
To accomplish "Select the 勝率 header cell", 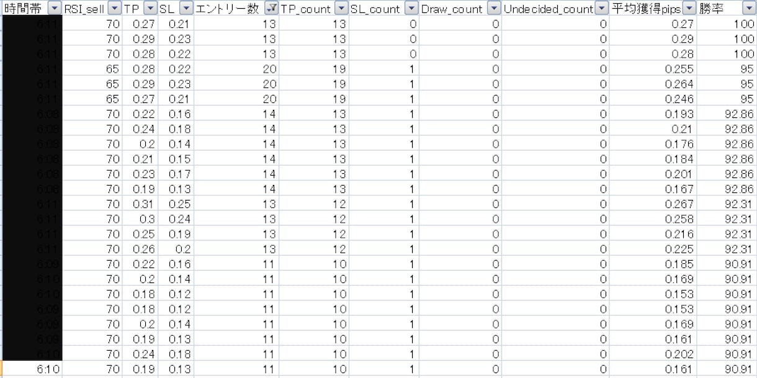I will (727, 8).
